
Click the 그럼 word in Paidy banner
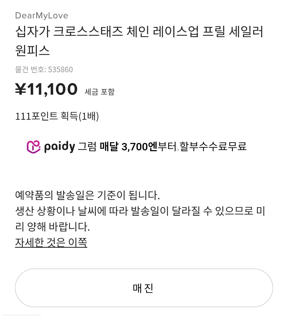pyautogui.click(x=87, y=147)
